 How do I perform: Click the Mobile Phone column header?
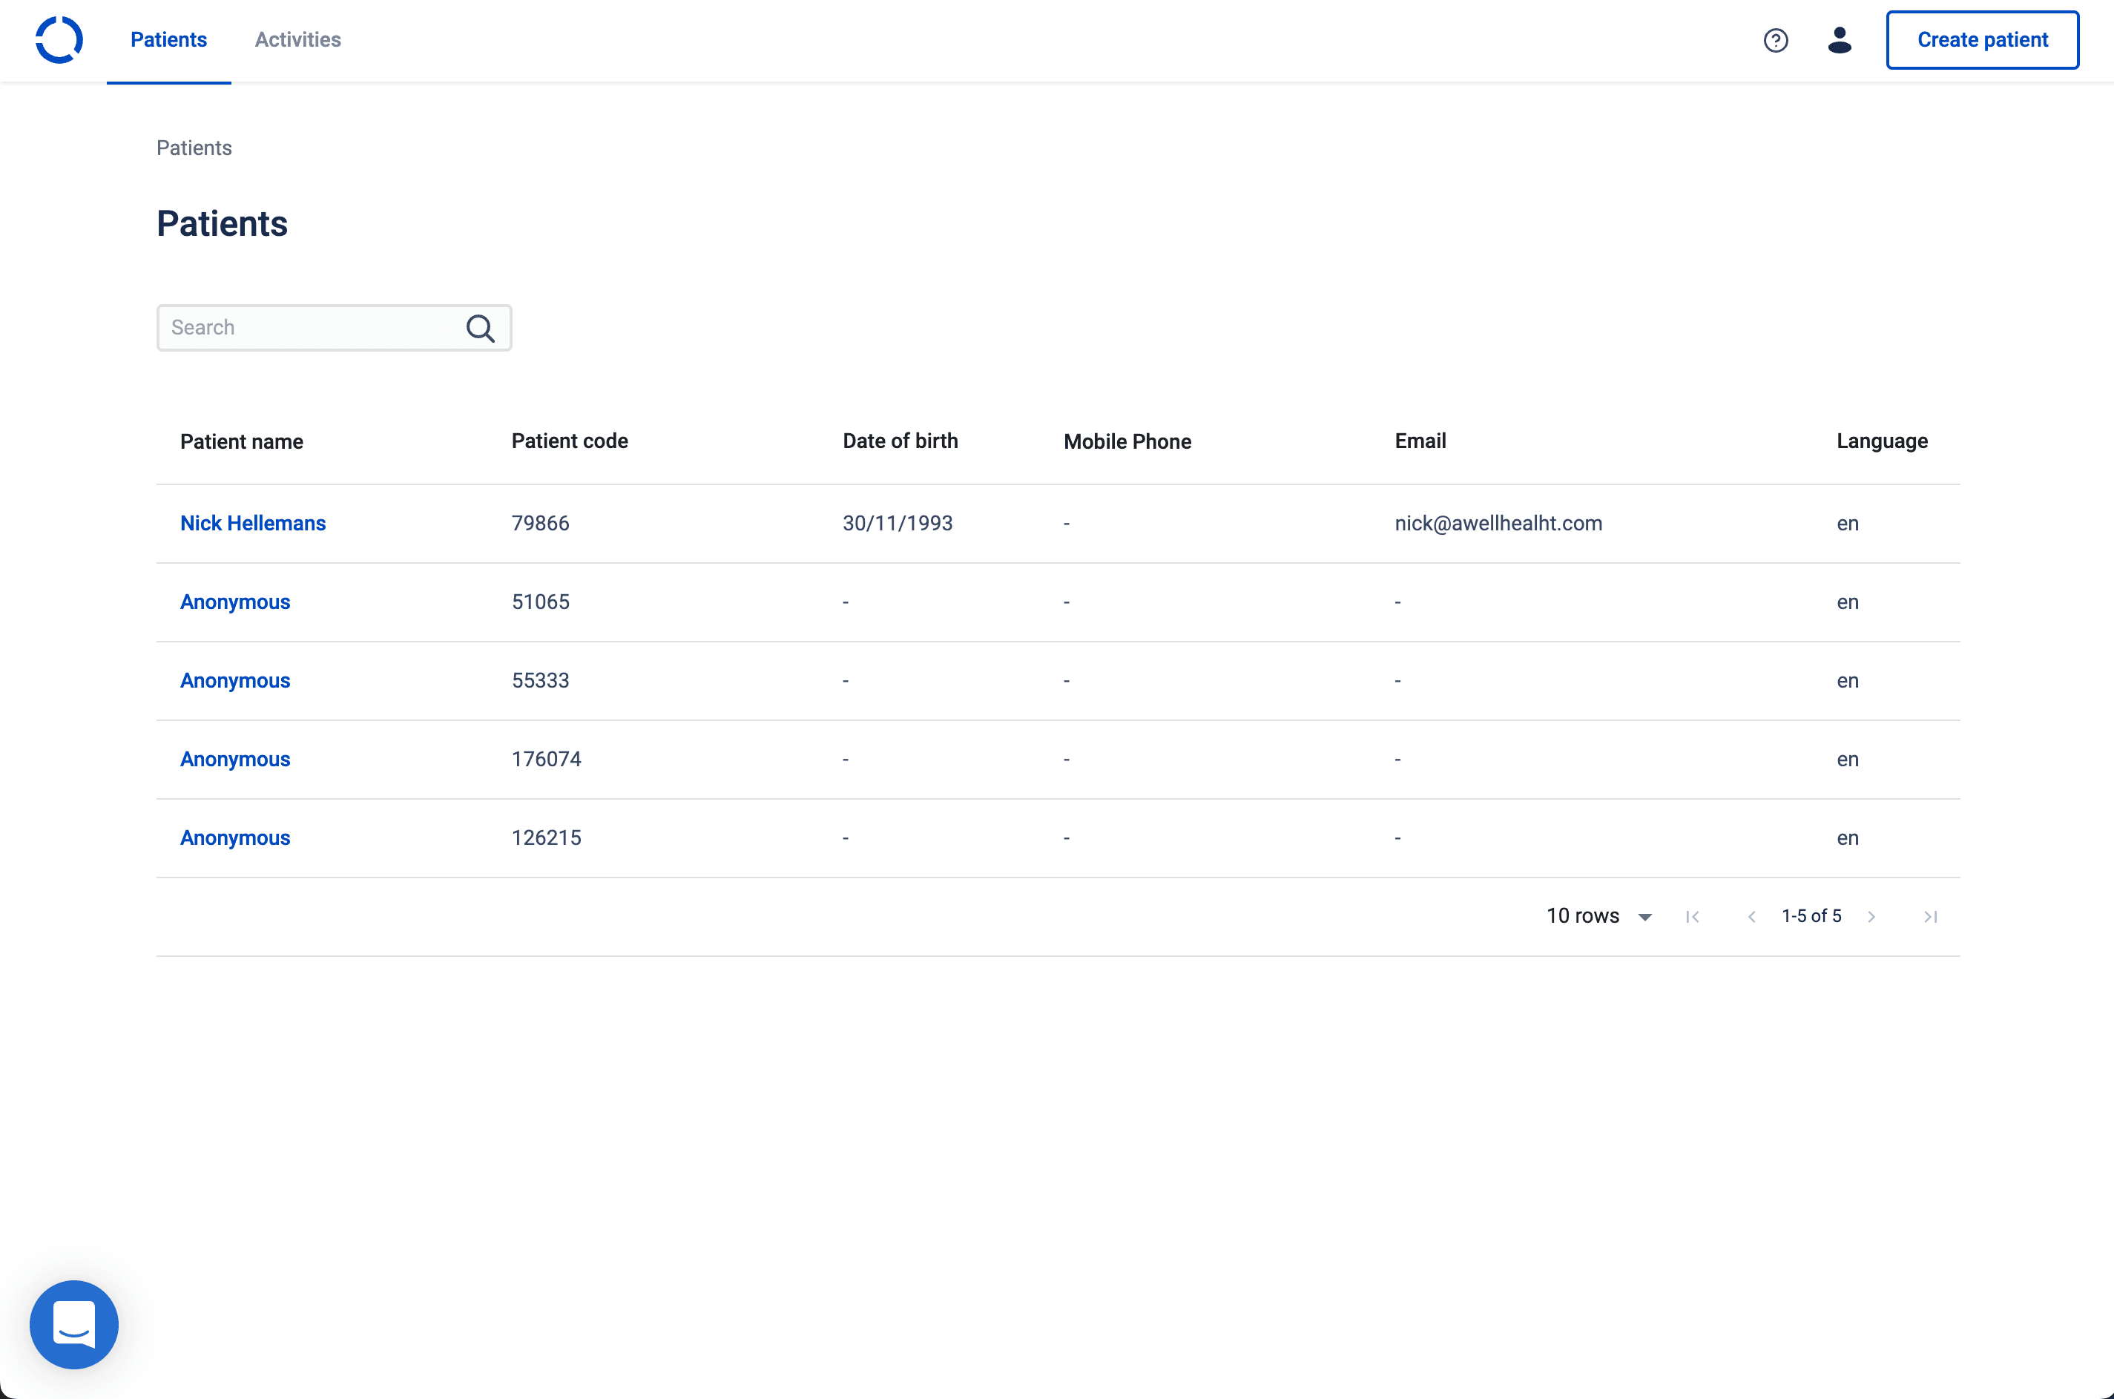point(1127,441)
